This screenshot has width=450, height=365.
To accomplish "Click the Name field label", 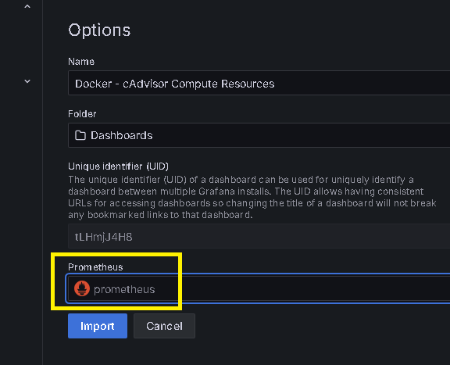I will tap(81, 62).
